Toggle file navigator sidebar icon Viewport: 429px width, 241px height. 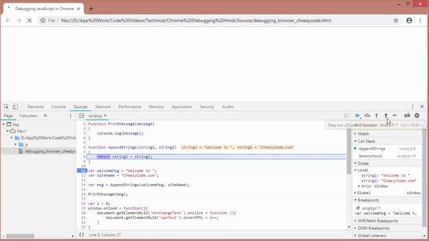pyautogui.click(x=82, y=116)
